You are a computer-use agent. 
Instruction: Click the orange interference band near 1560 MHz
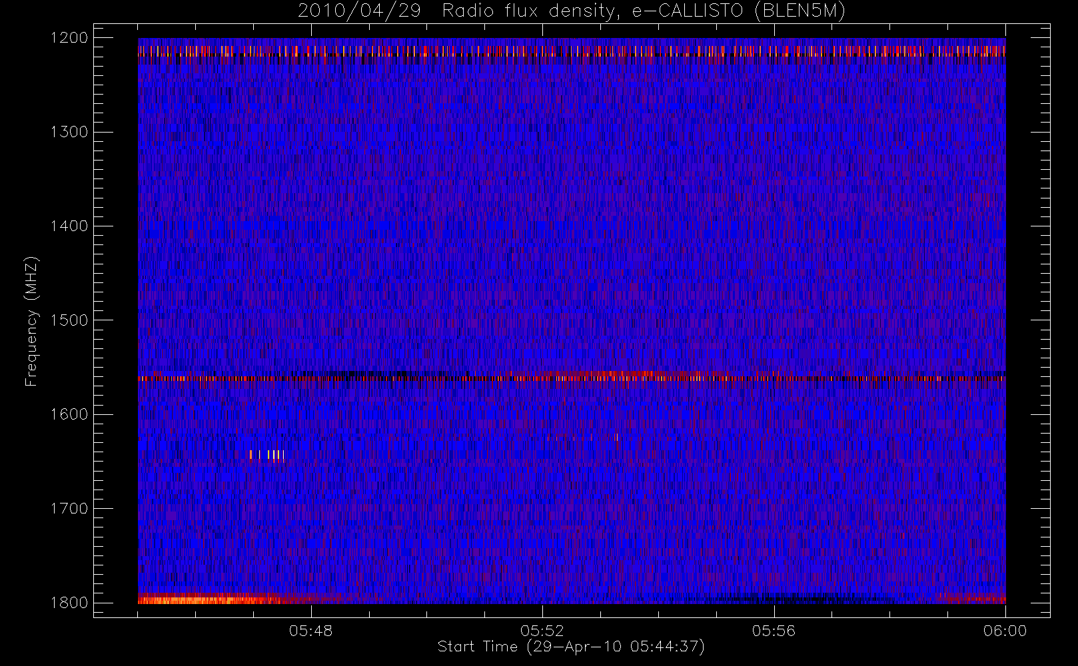[x=572, y=378]
